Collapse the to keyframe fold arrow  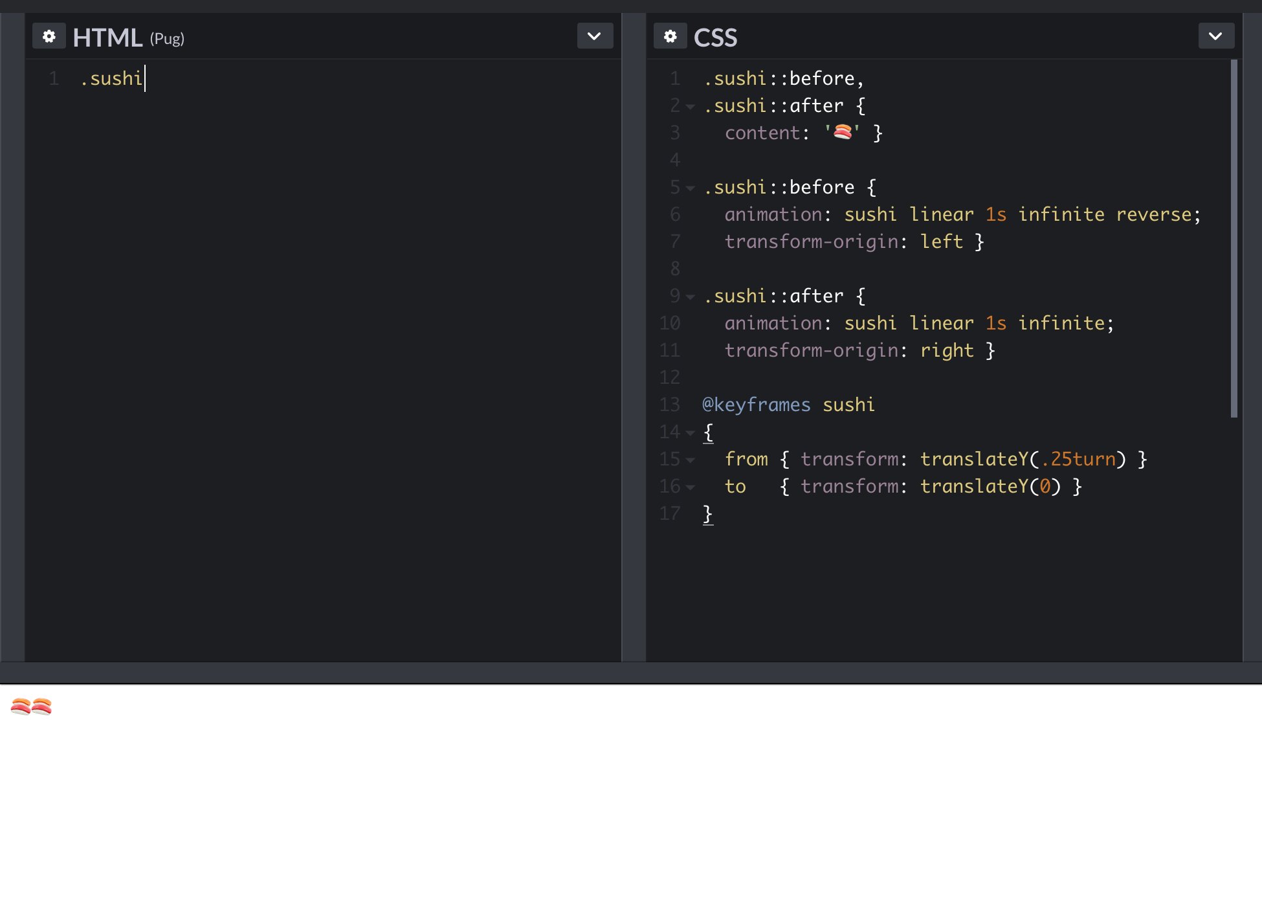point(691,487)
